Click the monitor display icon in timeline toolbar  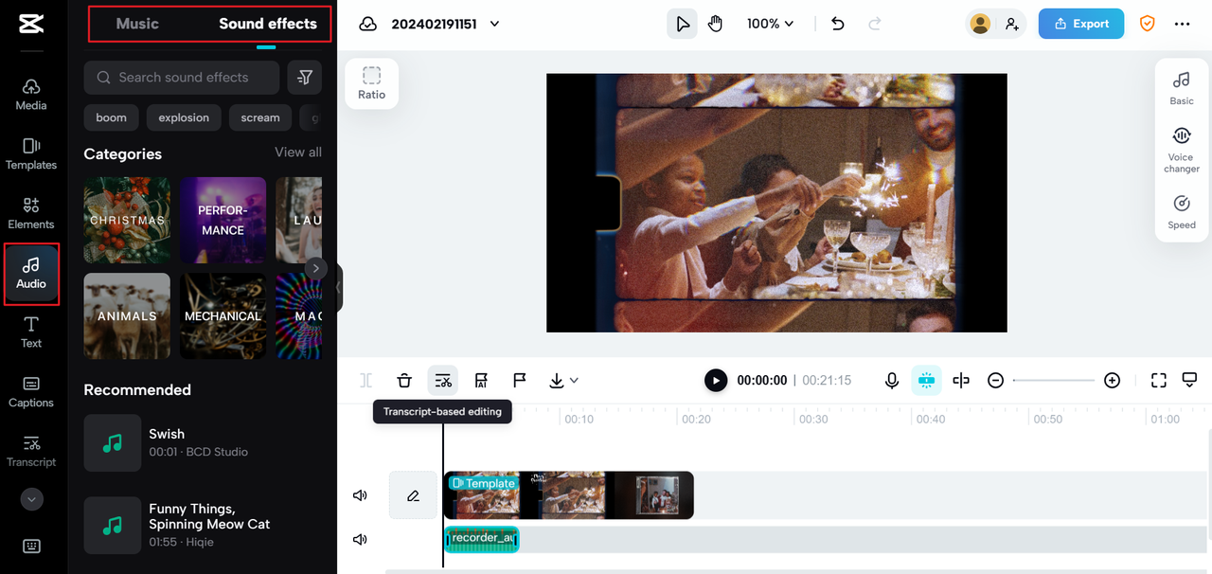1190,381
